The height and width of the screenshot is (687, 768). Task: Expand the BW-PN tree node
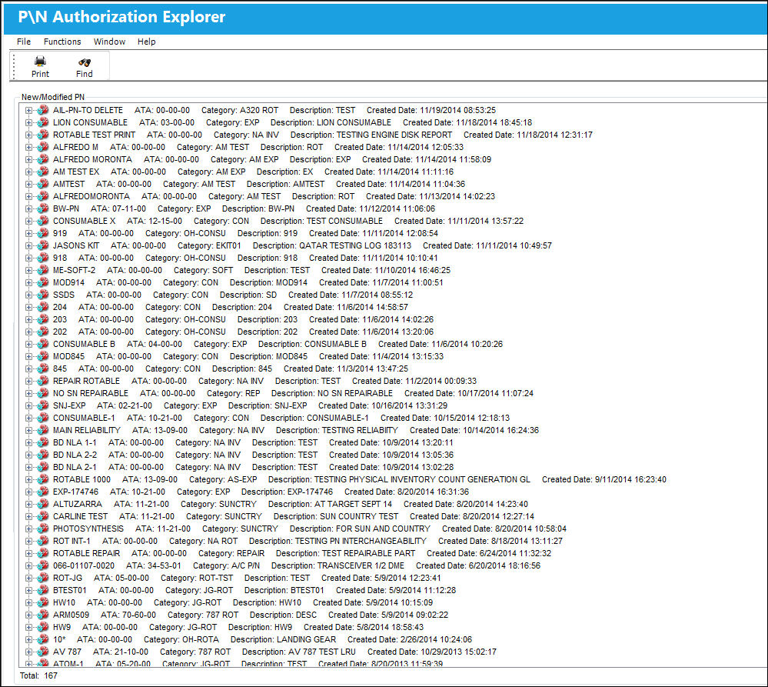coord(29,208)
